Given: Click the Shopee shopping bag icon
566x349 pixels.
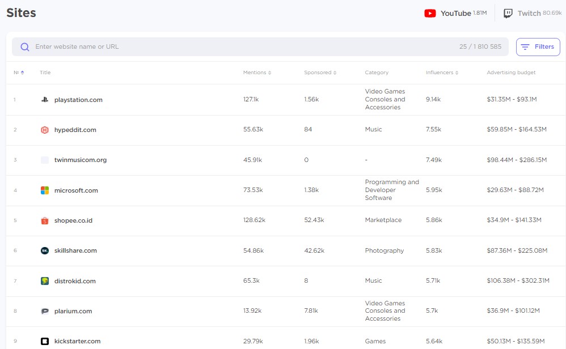Looking at the screenshot, I should coord(45,220).
